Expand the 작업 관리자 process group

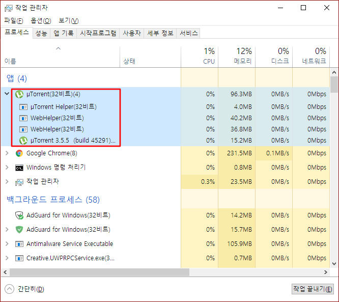tap(7, 181)
